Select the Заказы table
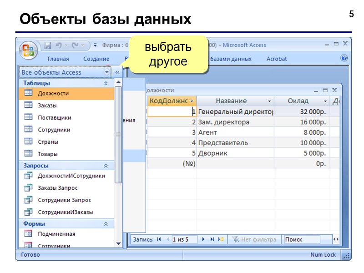Viewport: 364px width, 273px height. coord(66,106)
